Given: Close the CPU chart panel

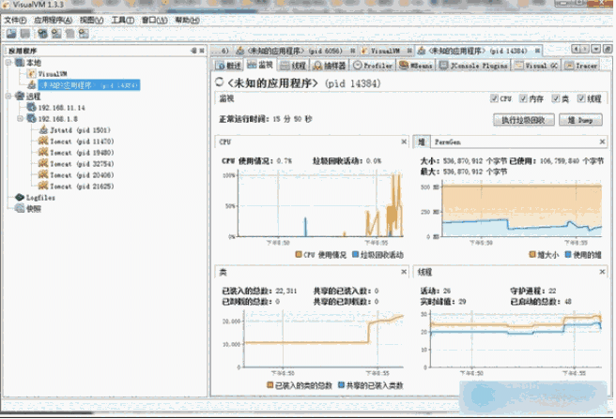Looking at the screenshot, I should (404, 142).
